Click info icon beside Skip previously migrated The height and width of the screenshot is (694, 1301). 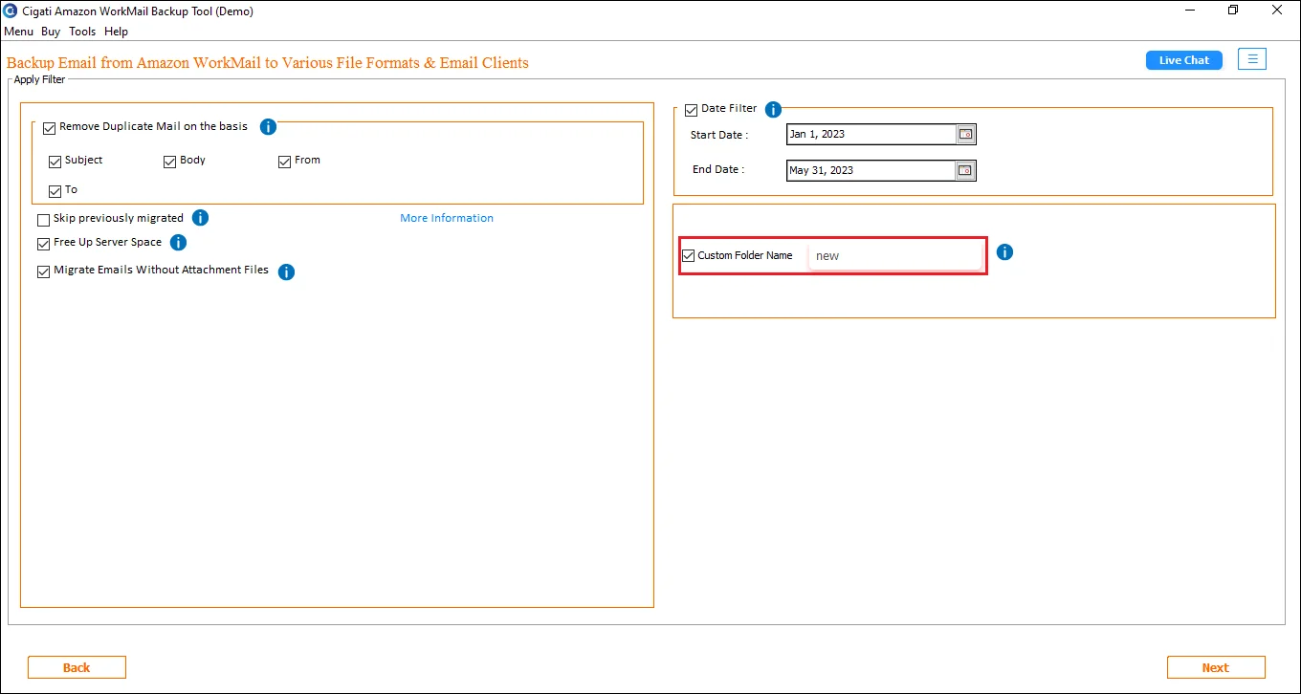tap(200, 218)
